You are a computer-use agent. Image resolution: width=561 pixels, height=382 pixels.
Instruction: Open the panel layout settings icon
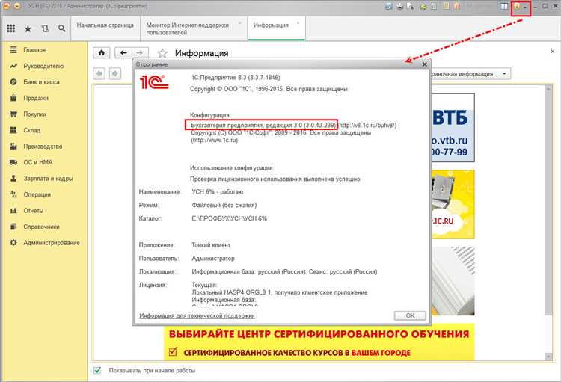pos(504,7)
